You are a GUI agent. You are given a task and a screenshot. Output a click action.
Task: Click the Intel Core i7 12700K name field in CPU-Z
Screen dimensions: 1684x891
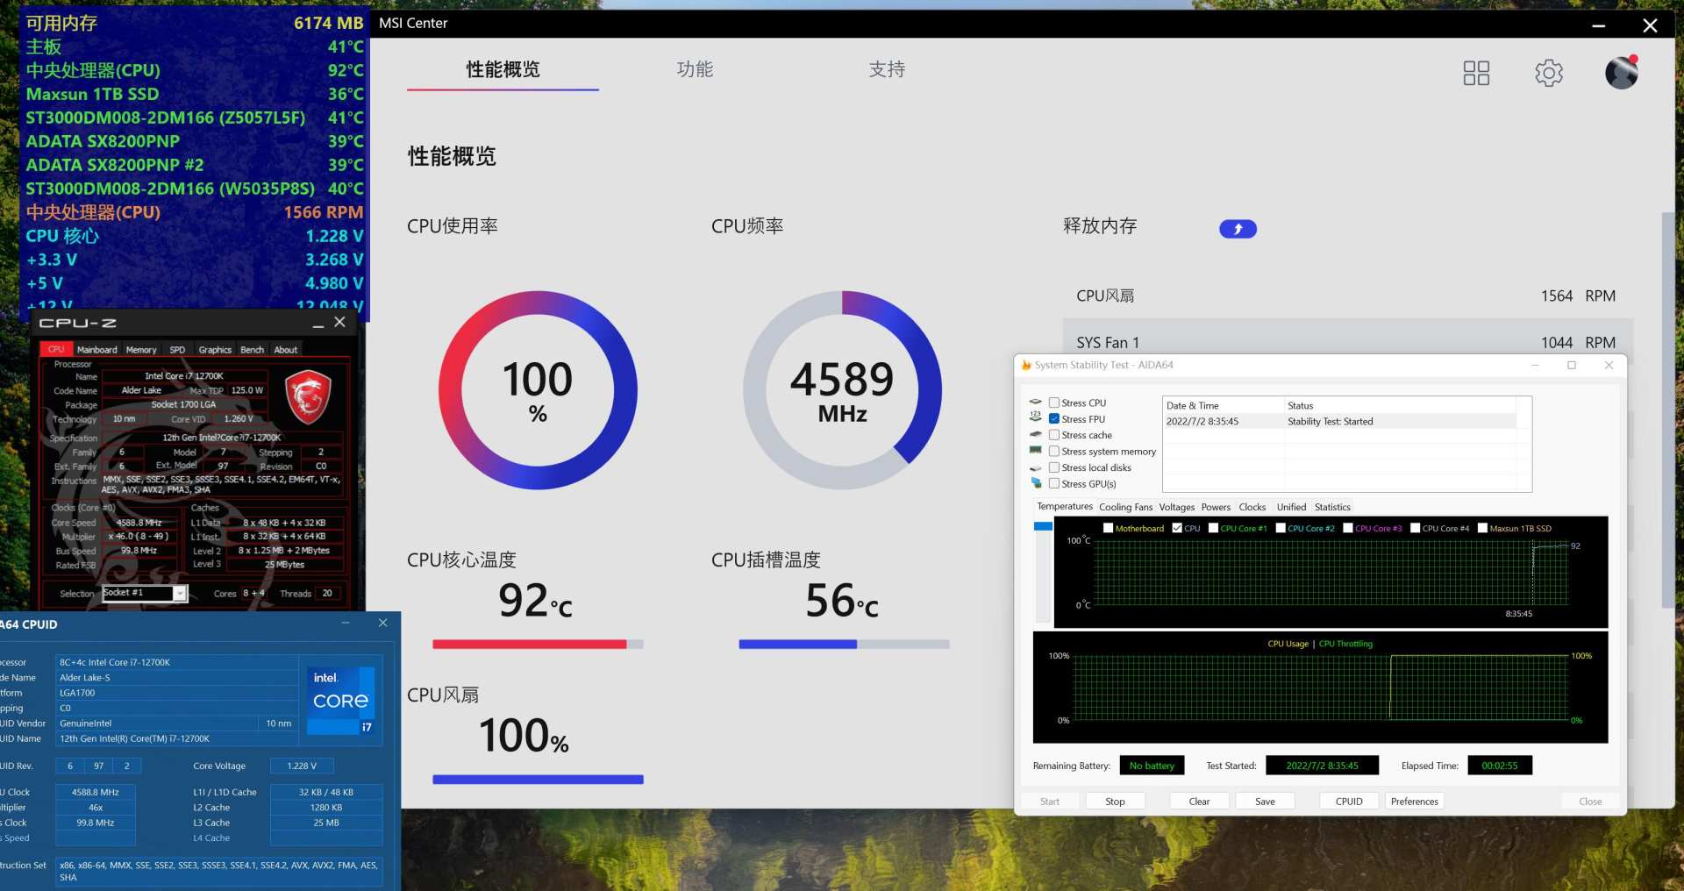pyautogui.click(x=184, y=376)
